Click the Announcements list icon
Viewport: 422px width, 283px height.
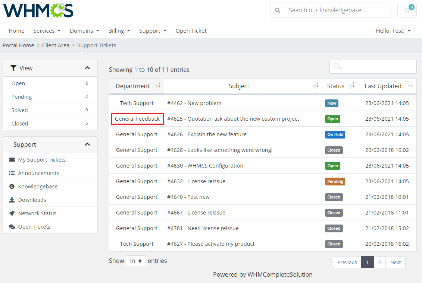coord(12,173)
